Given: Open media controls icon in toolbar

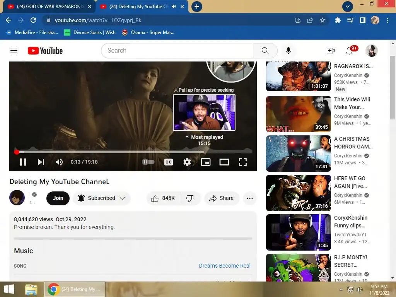Looking at the screenshot, I should [x=350, y=20].
